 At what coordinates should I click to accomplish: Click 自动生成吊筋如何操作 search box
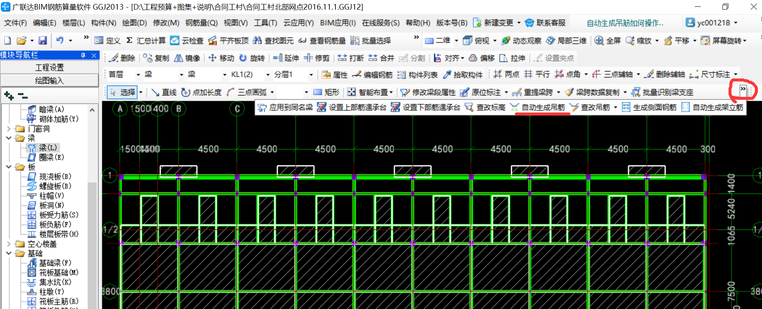(x=625, y=23)
